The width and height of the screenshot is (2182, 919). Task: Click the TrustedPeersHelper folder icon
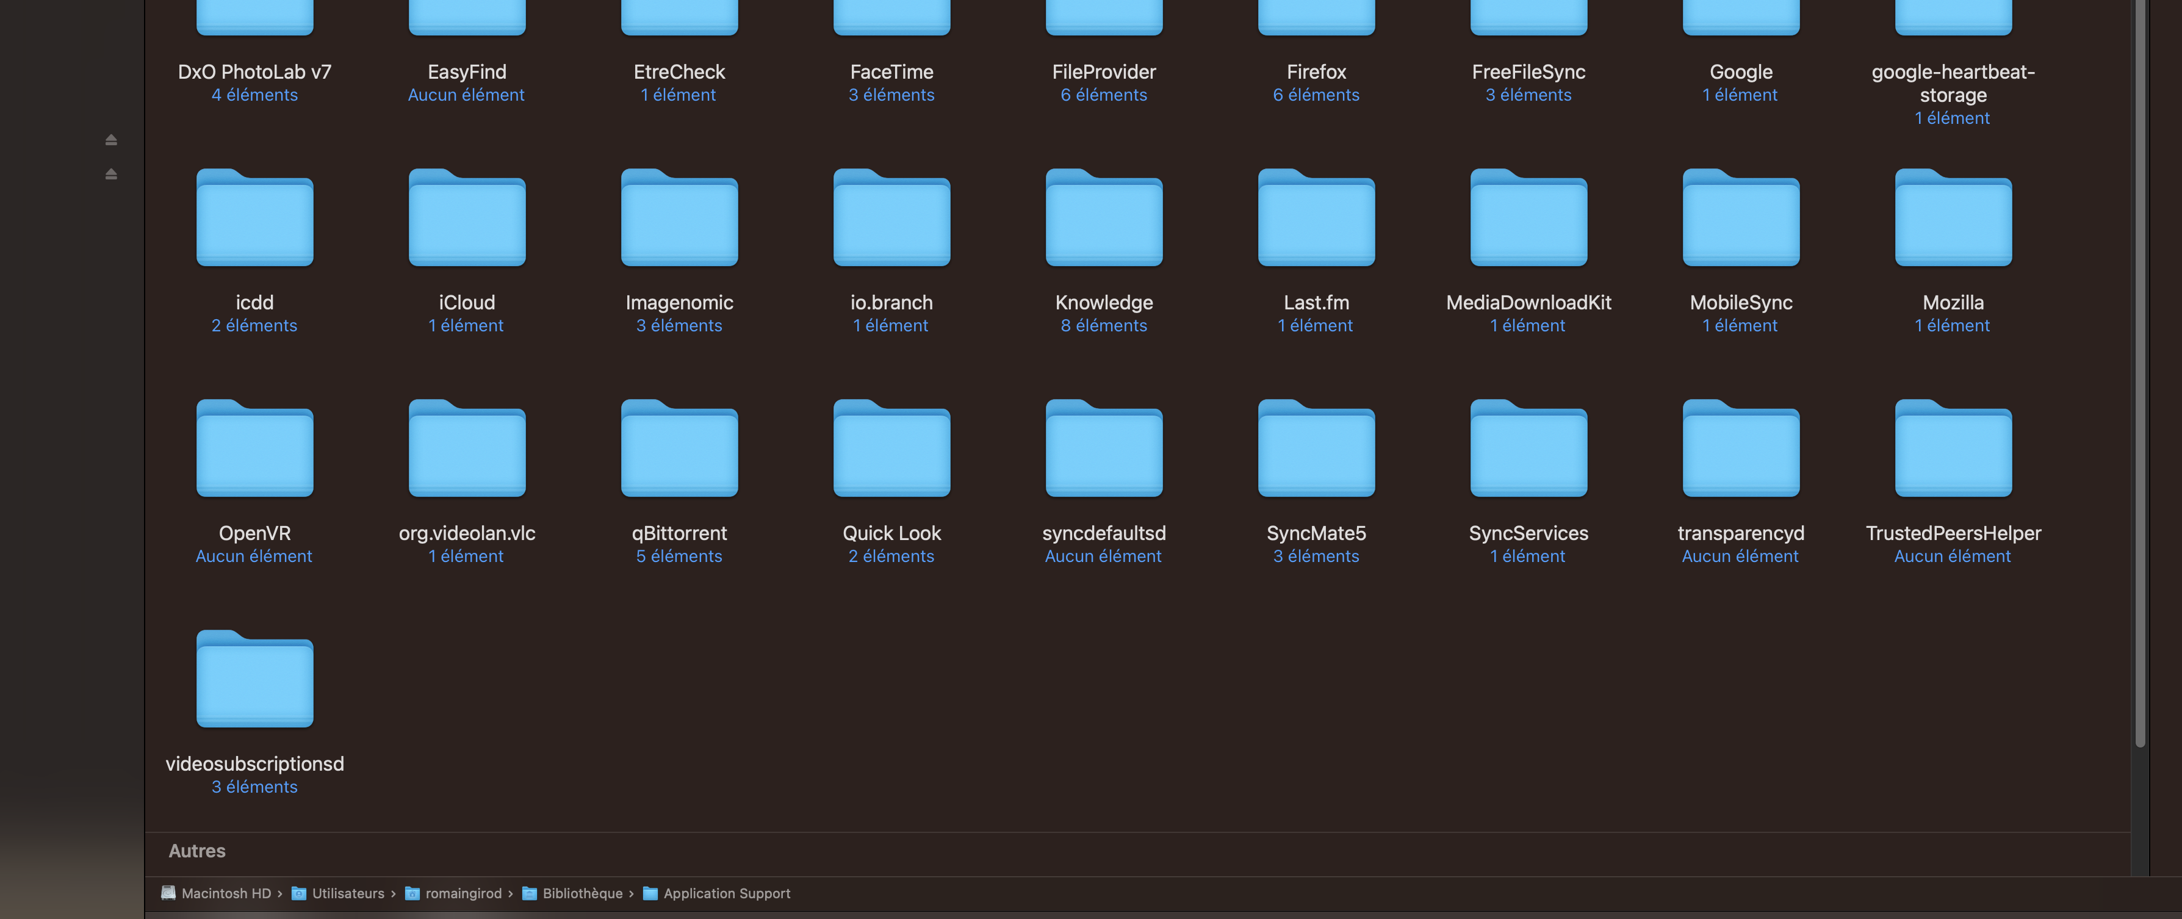[x=1953, y=449]
